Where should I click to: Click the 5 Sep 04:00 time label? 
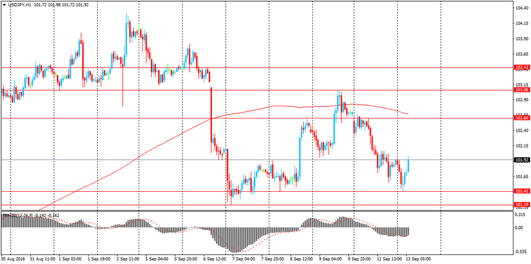(x=157, y=259)
